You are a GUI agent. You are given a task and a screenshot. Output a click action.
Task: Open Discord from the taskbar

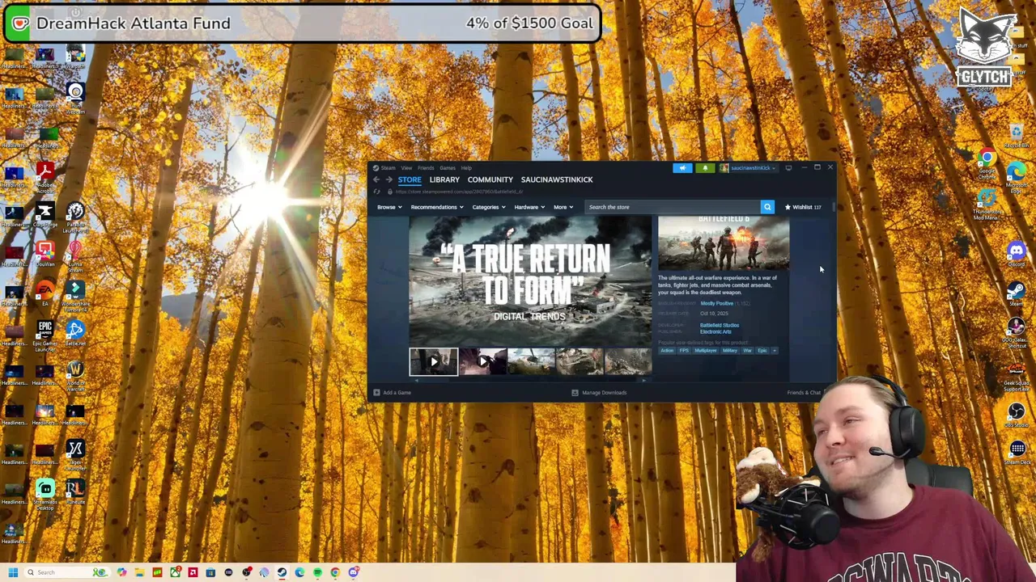pyautogui.click(x=353, y=572)
